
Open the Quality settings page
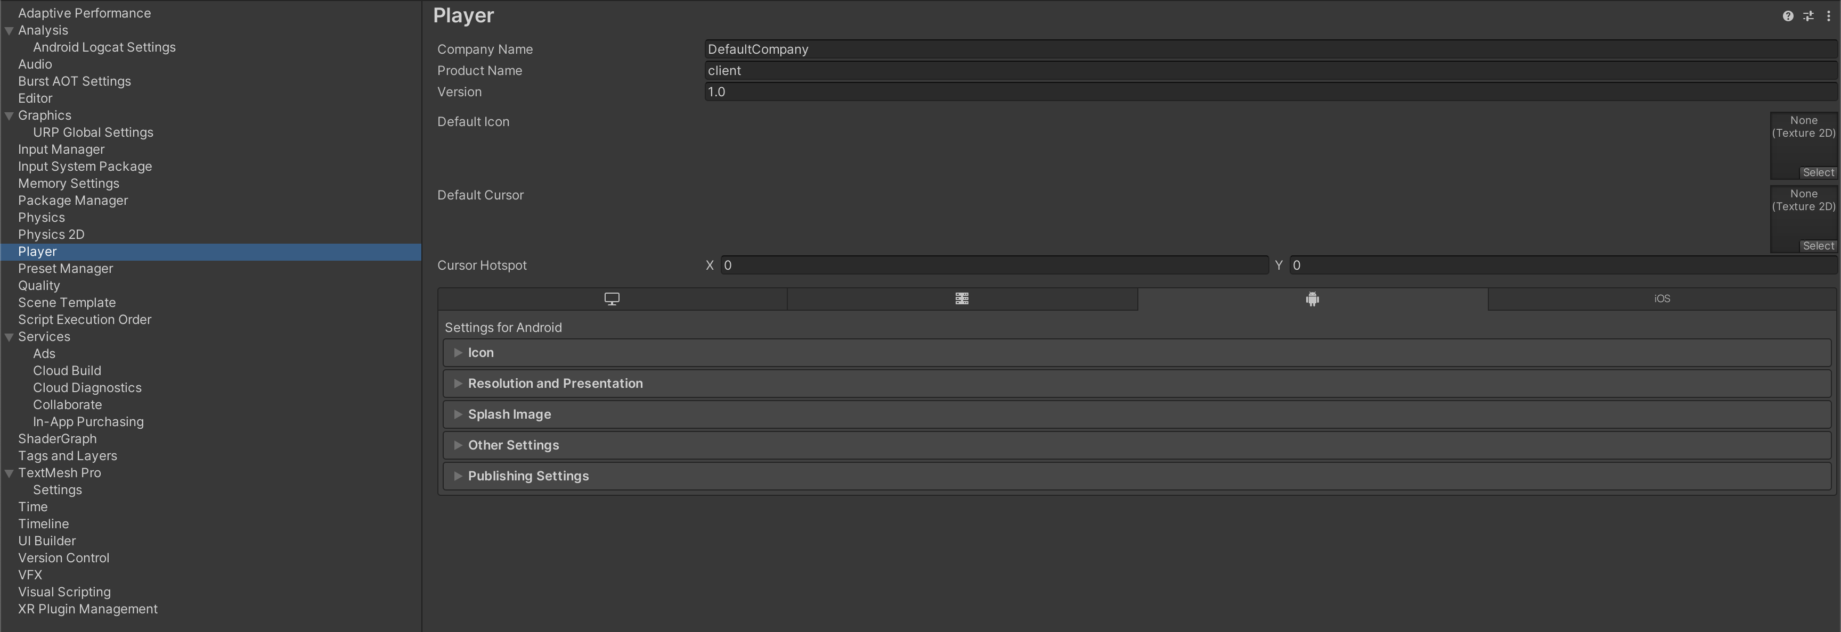pyautogui.click(x=39, y=285)
